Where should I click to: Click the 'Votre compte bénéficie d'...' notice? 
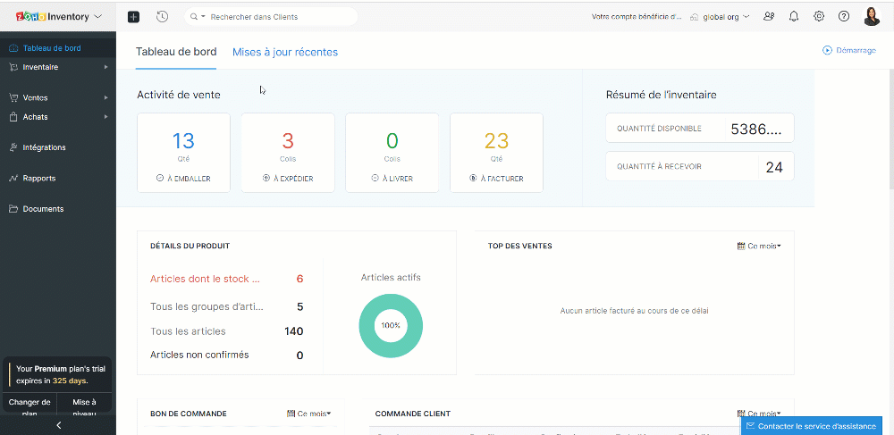point(637,17)
